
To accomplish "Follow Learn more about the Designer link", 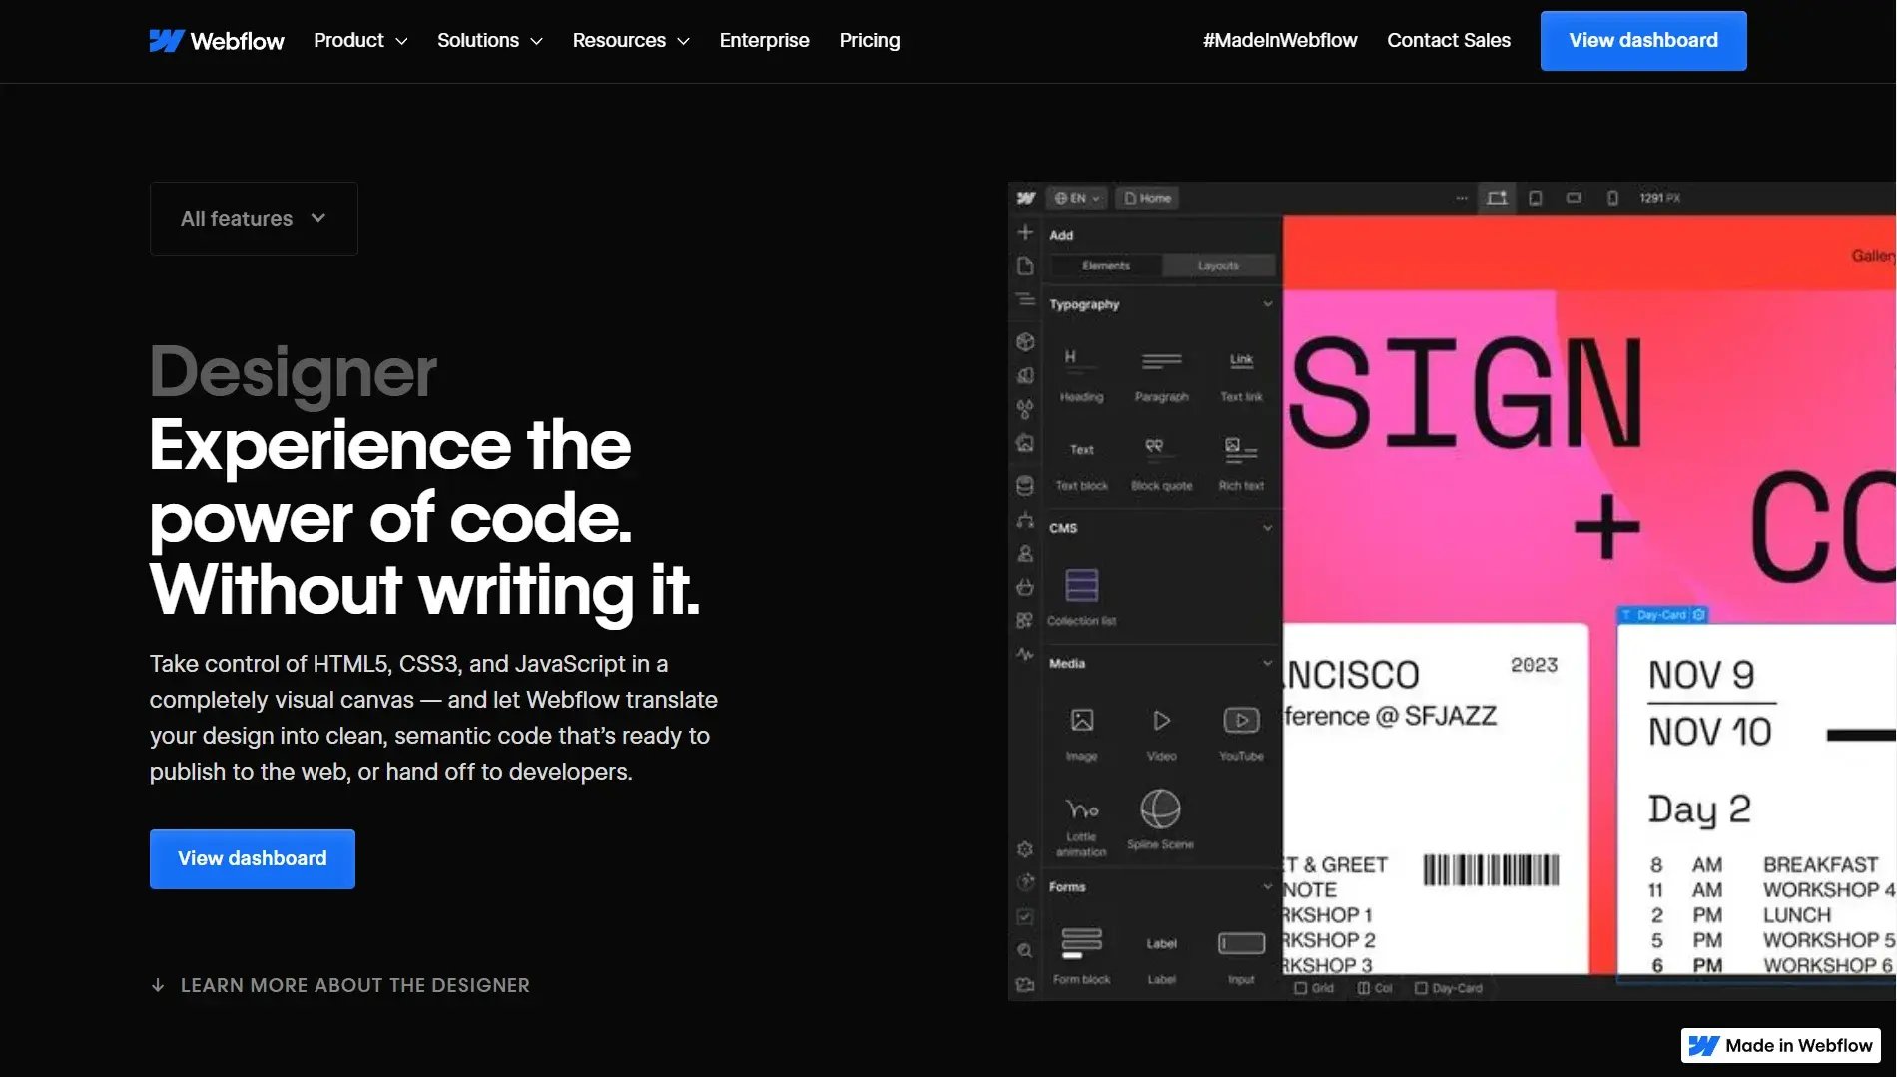I will coord(339,985).
